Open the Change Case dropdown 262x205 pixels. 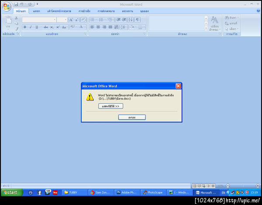click(65, 27)
